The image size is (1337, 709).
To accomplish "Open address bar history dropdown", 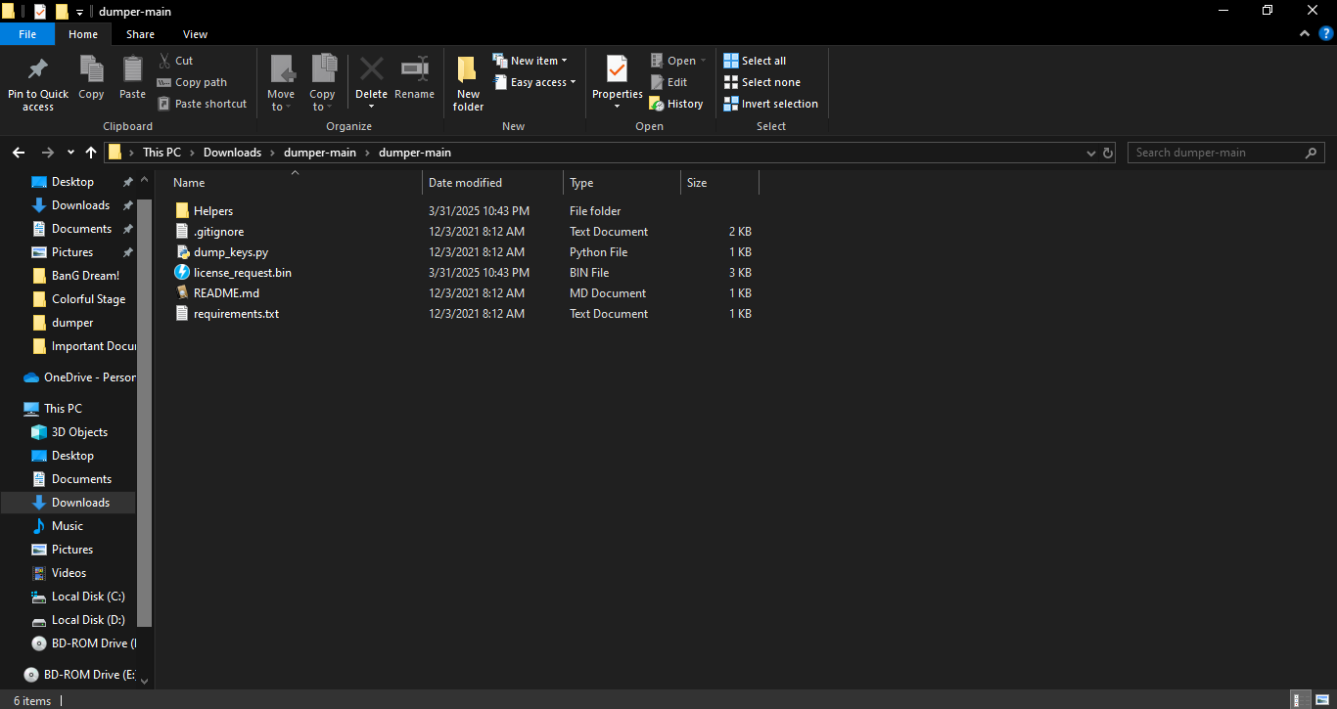I will click(x=1091, y=154).
